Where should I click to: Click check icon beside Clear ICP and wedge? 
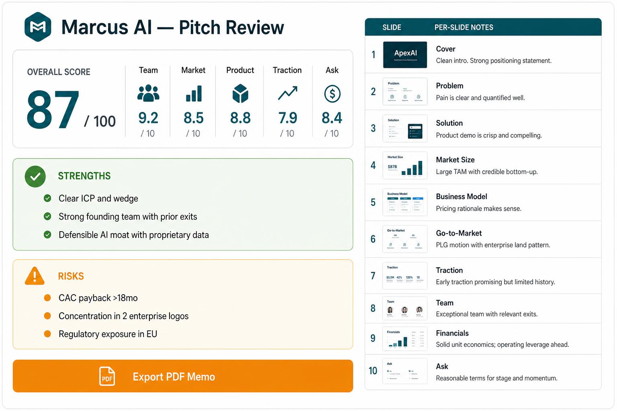click(x=47, y=198)
